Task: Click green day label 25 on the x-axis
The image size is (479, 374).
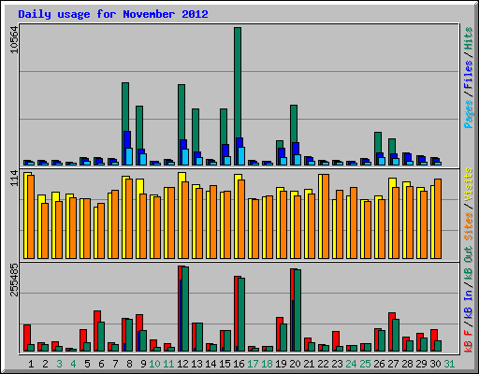Action: (365, 364)
